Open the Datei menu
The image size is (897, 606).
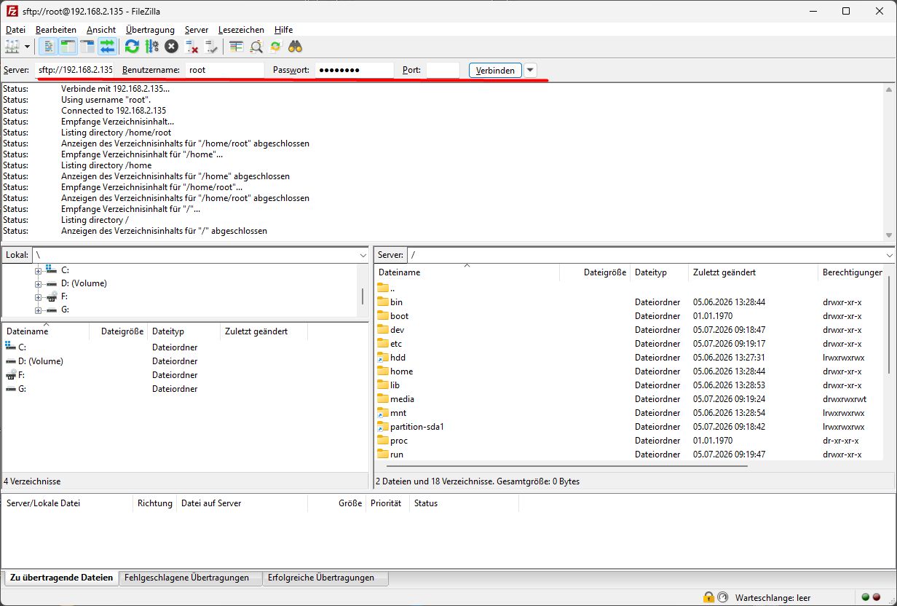(15, 30)
